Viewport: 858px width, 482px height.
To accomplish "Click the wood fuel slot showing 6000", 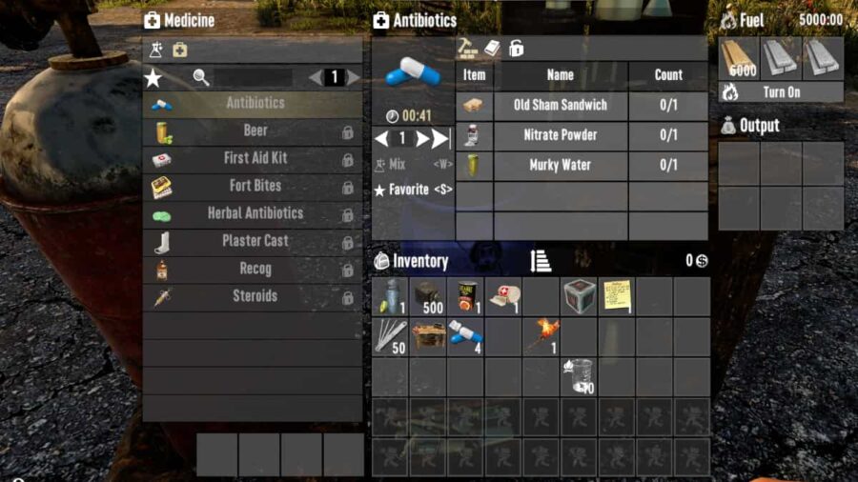I will coord(739,59).
